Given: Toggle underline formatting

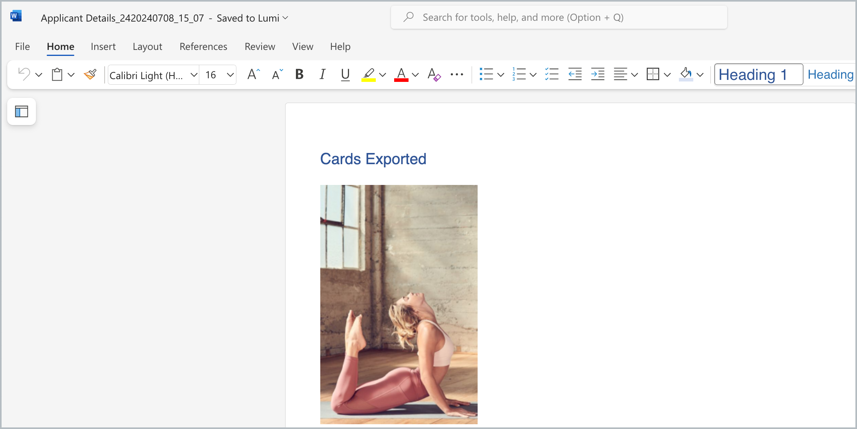Looking at the screenshot, I should (345, 75).
